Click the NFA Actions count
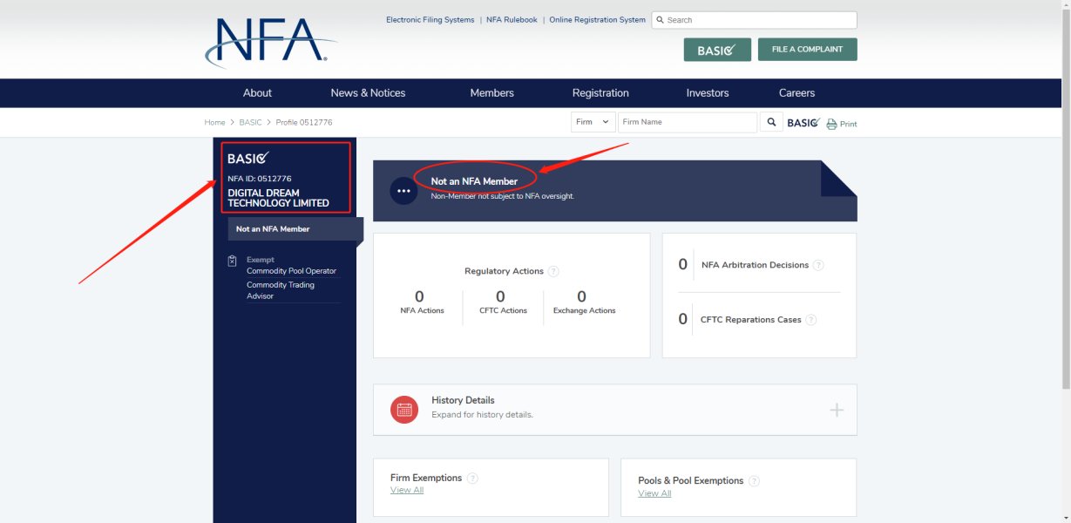This screenshot has height=523, width=1071. tap(420, 297)
